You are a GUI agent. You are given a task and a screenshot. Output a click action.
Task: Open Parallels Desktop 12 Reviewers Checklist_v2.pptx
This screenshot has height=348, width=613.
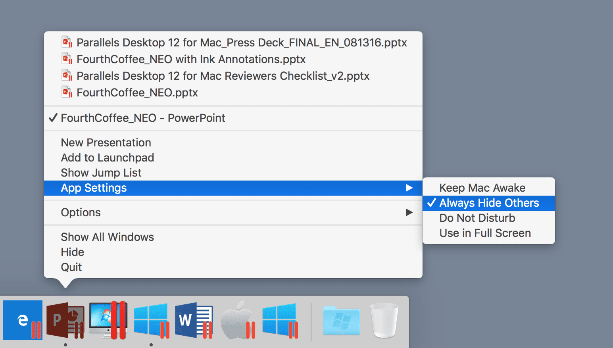pyautogui.click(x=233, y=76)
